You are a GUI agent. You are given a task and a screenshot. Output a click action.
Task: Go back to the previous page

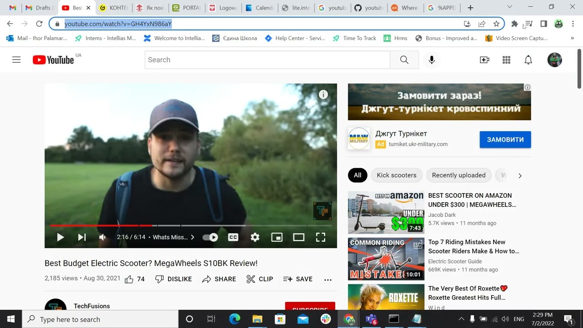[x=10, y=24]
